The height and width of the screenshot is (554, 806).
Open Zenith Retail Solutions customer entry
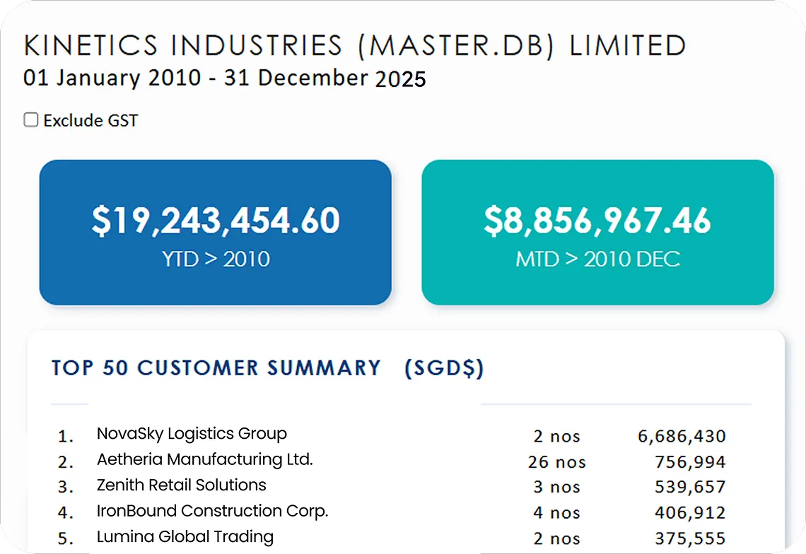[x=181, y=485]
